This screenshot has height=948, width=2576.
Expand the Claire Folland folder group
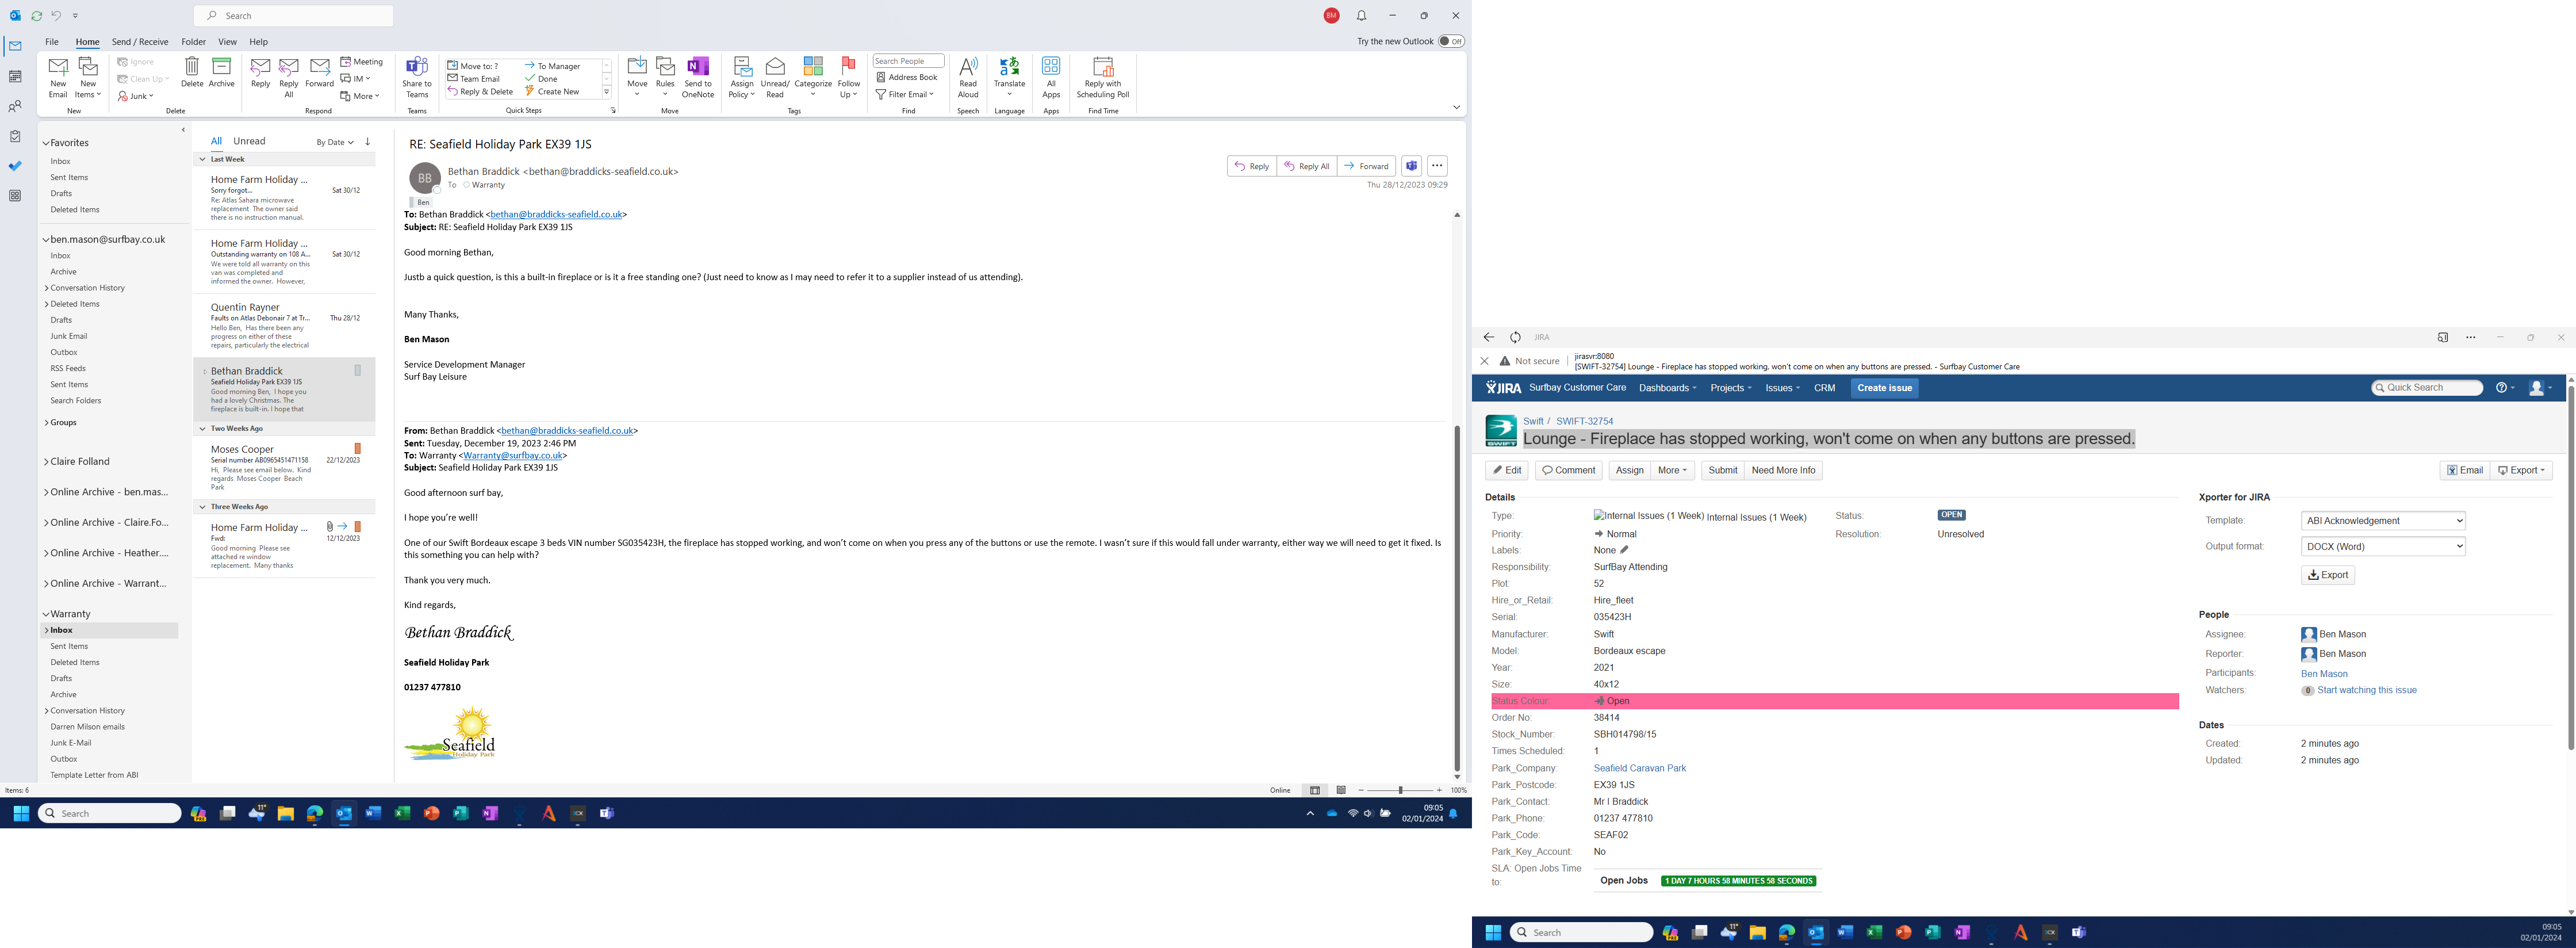click(x=46, y=462)
